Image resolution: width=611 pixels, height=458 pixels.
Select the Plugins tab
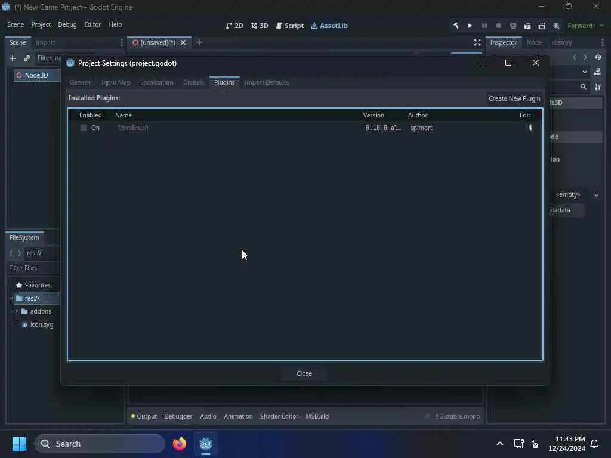[x=224, y=82]
